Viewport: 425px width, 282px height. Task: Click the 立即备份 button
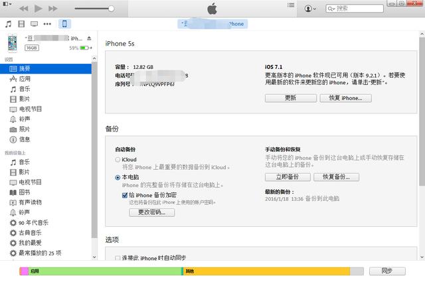(288, 177)
